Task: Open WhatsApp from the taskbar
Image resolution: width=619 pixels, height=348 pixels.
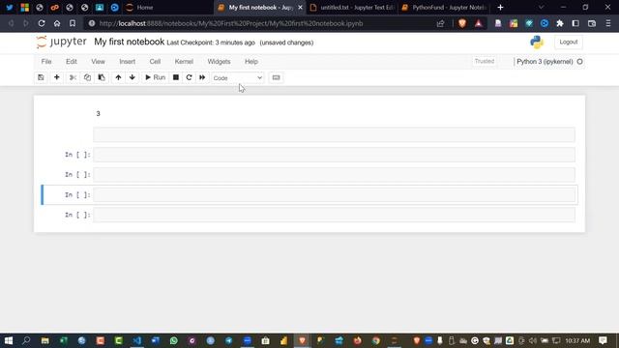Action: [174, 340]
